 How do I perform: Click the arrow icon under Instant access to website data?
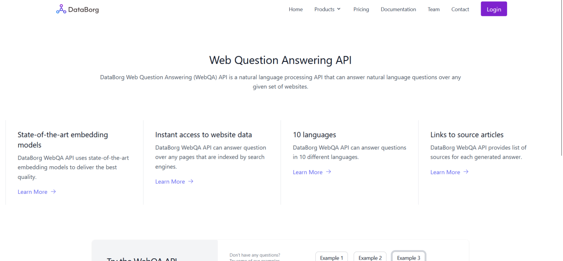pos(191,181)
